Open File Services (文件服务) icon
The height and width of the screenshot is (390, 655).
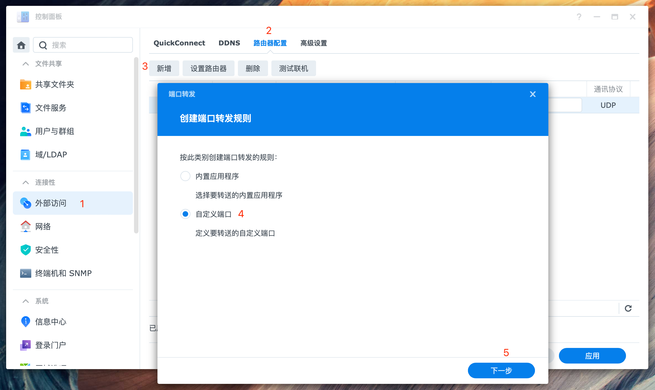pyautogui.click(x=25, y=108)
